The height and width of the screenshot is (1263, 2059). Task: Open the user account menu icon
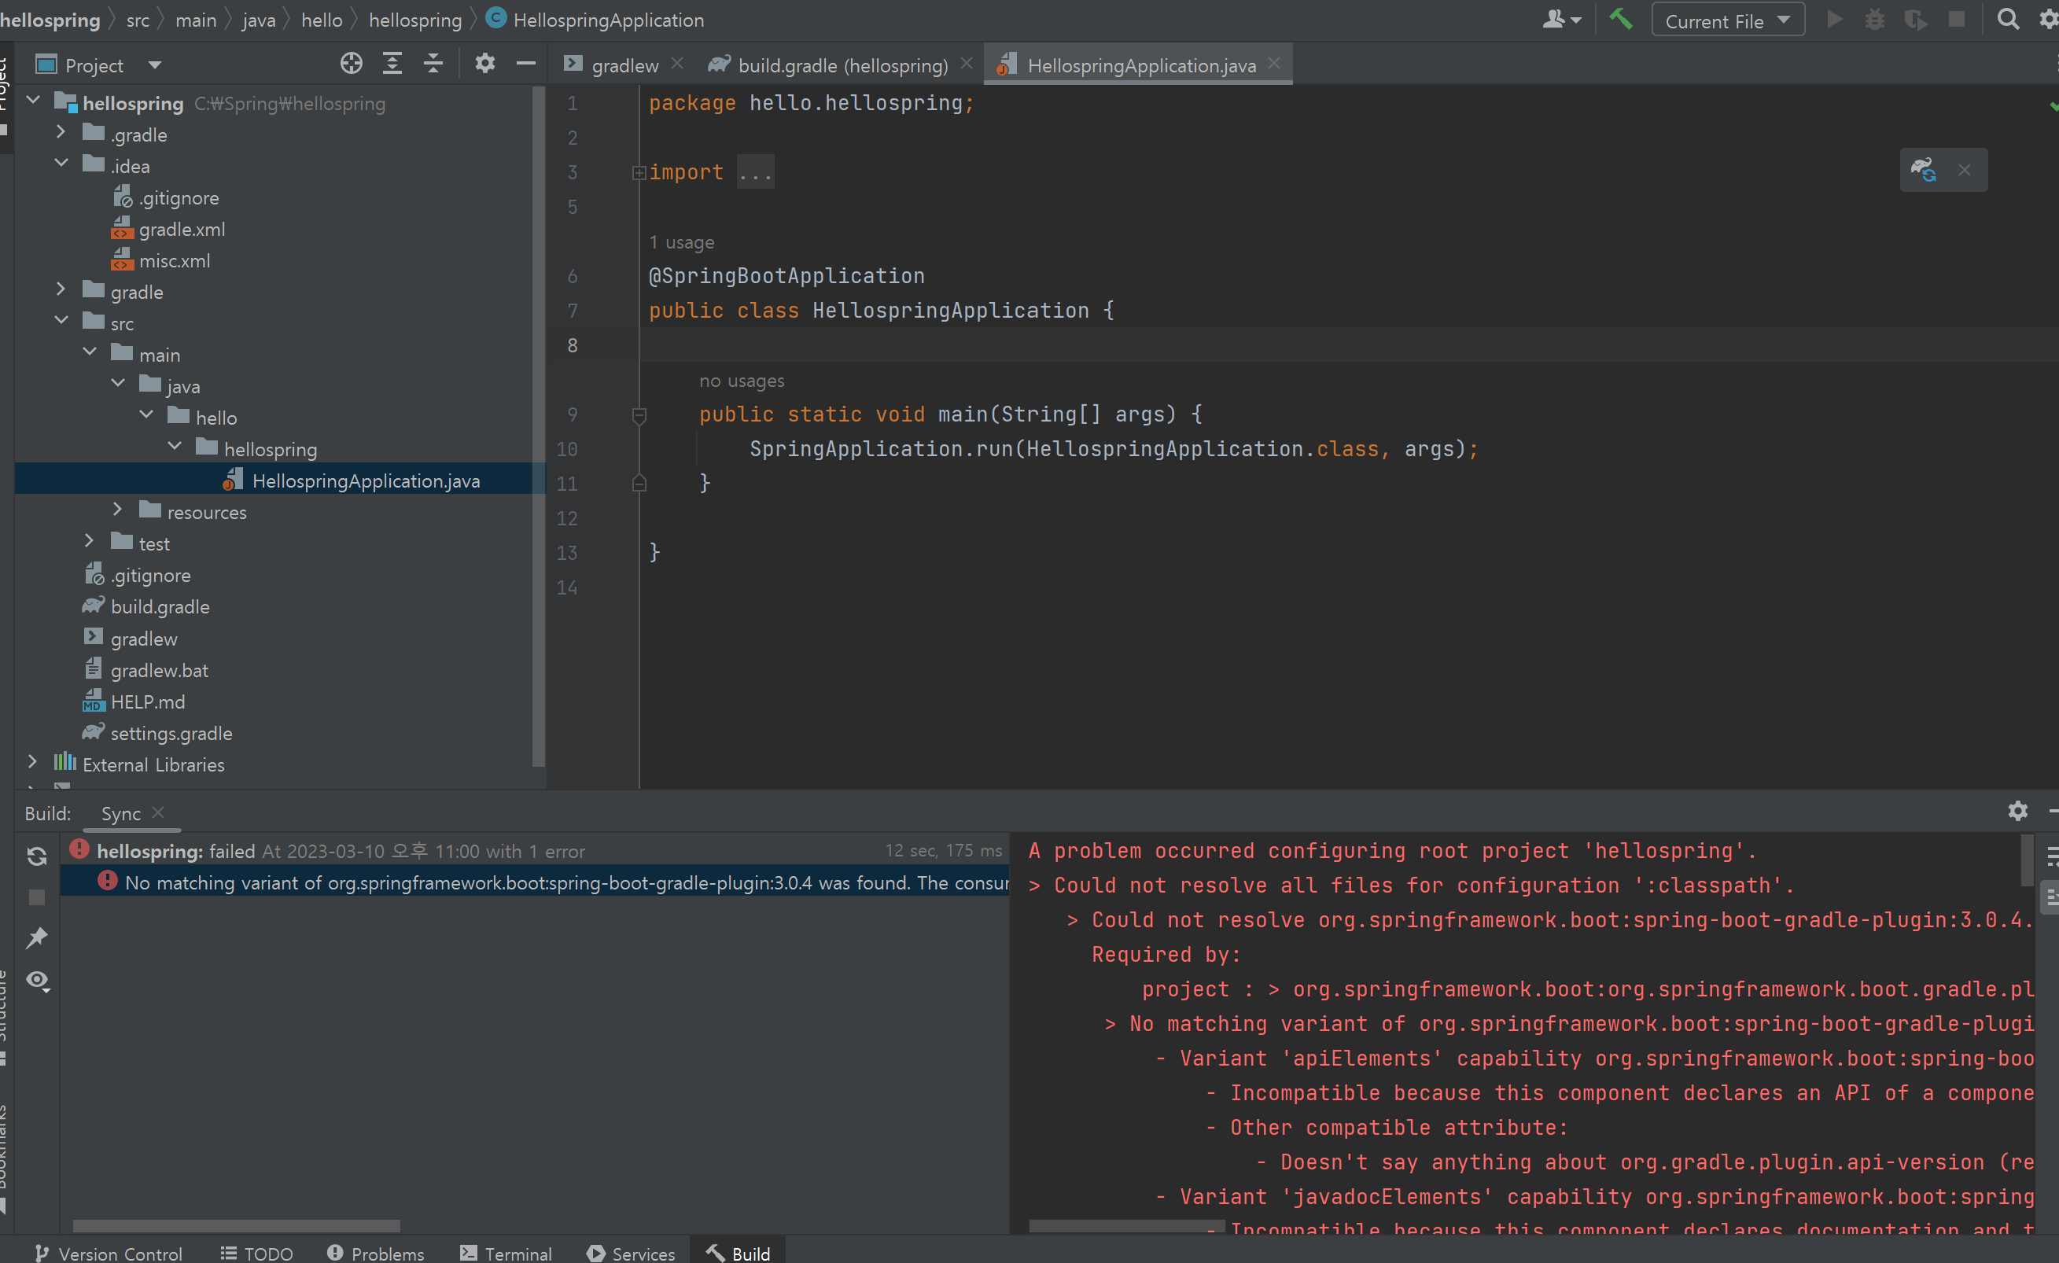[1561, 19]
